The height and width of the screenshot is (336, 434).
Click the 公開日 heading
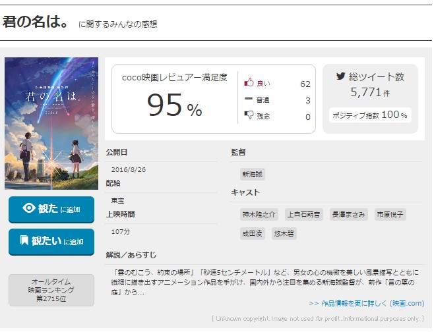117,152
